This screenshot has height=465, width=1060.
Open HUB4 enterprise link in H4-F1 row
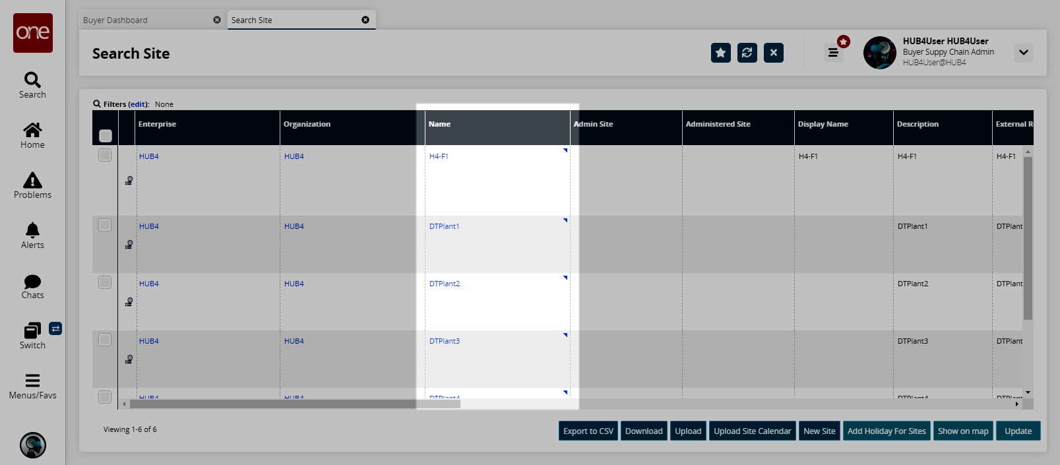tap(149, 156)
